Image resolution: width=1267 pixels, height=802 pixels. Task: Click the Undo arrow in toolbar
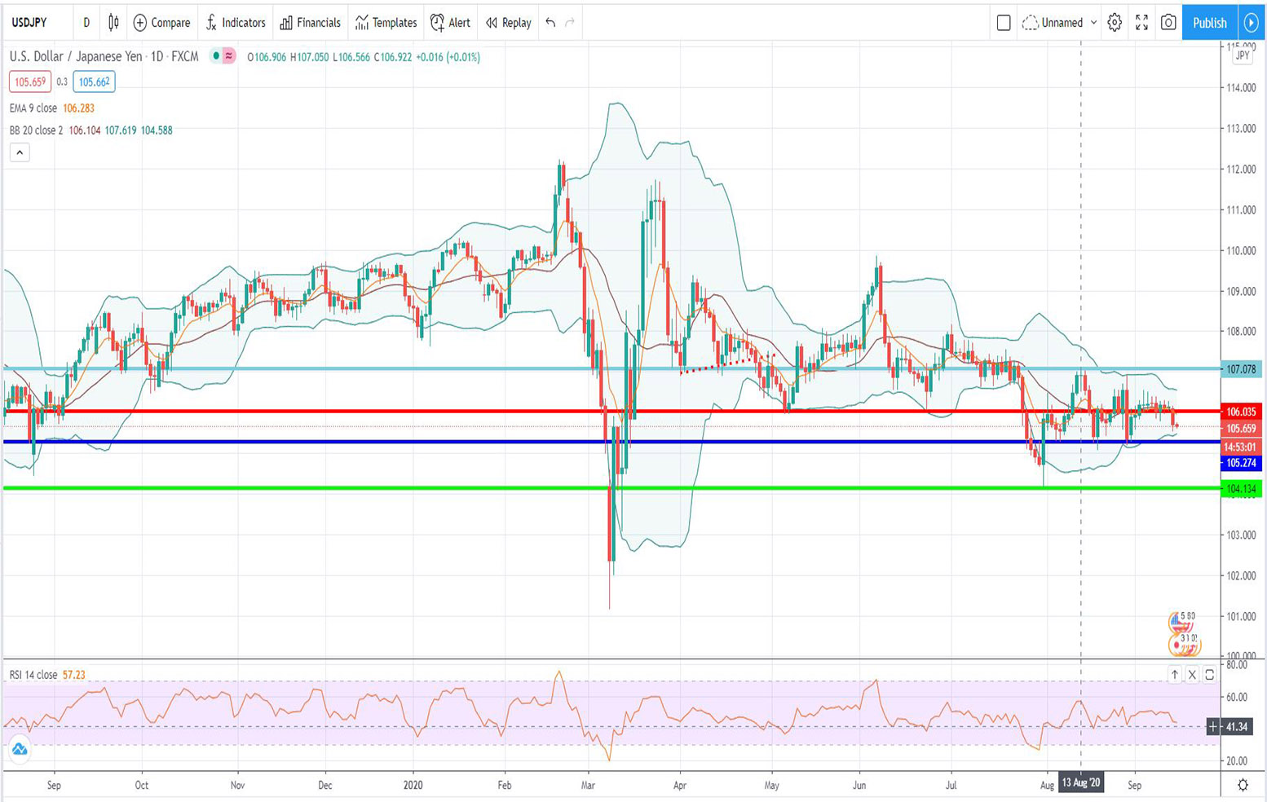[x=550, y=23]
